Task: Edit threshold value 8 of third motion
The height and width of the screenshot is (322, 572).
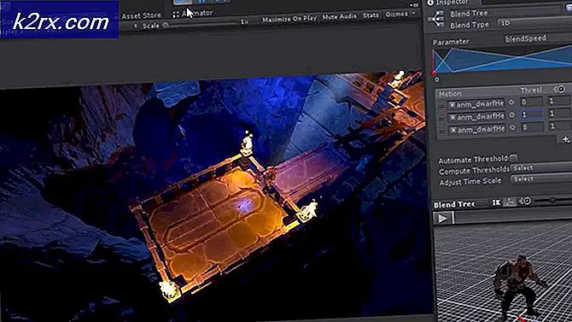Action: pyautogui.click(x=532, y=127)
